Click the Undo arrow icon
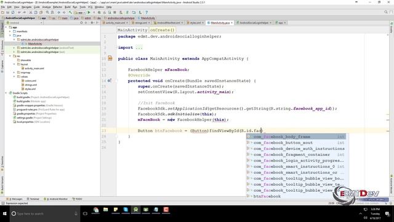The width and height of the screenshot is (394, 222). coord(19,12)
